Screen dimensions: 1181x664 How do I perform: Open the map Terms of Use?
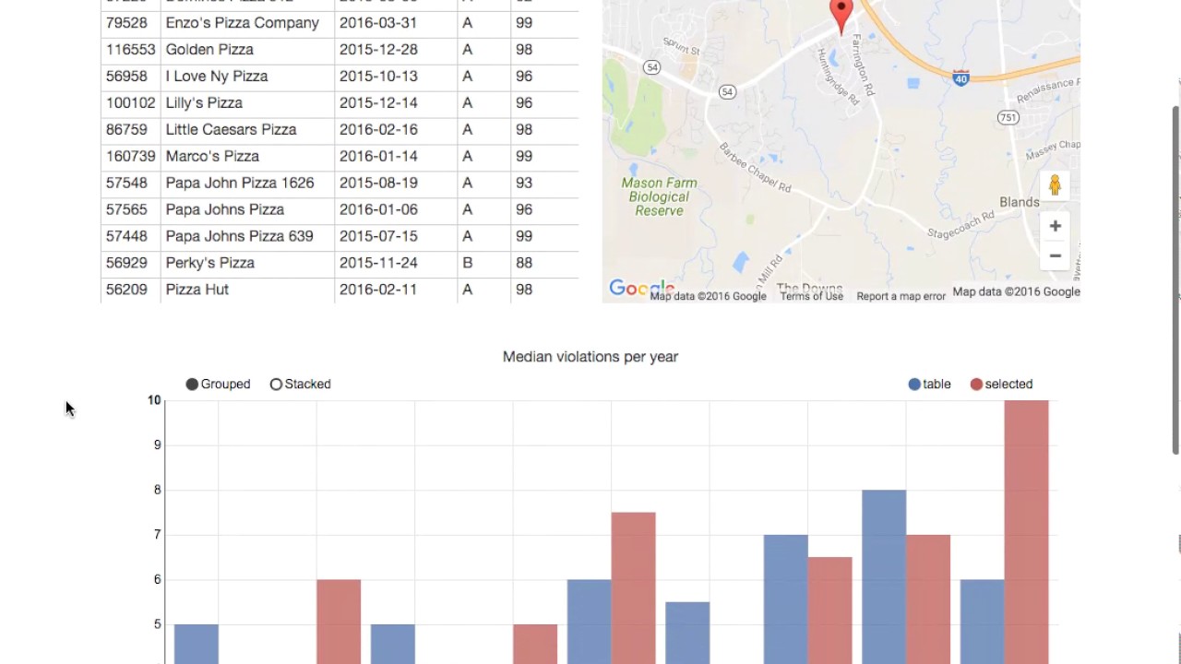[x=811, y=296]
